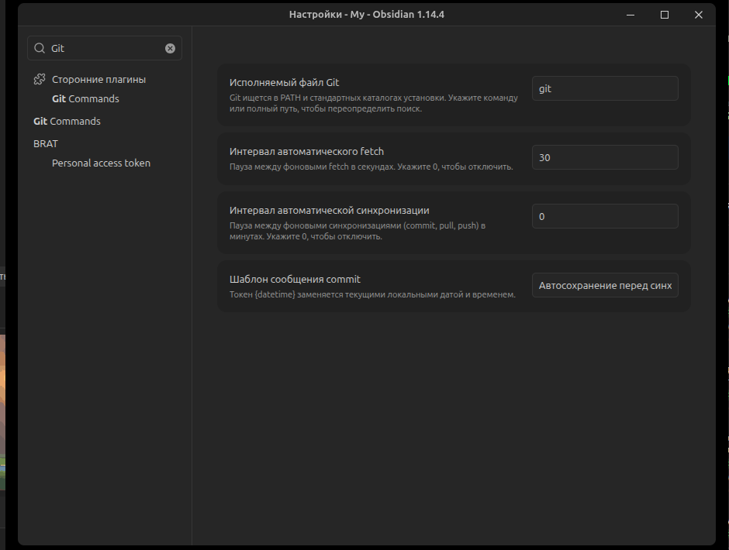Image resolution: width=729 pixels, height=550 pixels.
Task: Click the puzzle icon beside Сторонние плагины
Action: coord(40,80)
